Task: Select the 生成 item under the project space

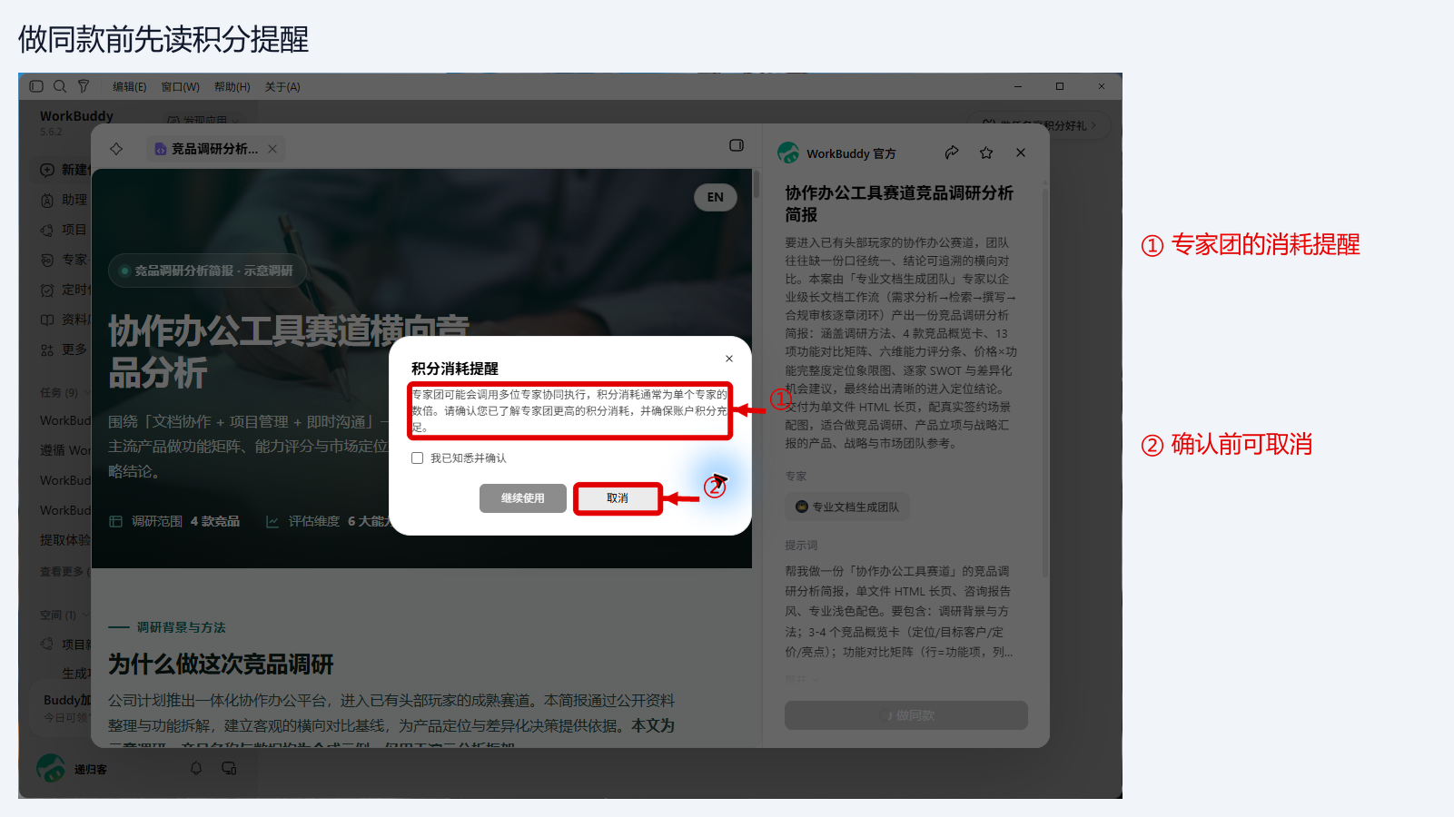Action: [76, 674]
